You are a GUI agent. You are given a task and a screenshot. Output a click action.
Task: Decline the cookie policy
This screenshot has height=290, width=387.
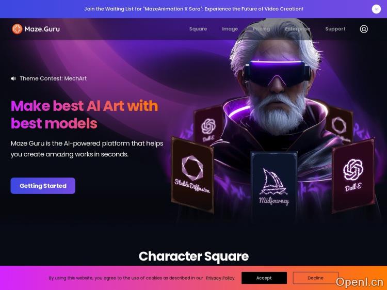tap(315, 278)
